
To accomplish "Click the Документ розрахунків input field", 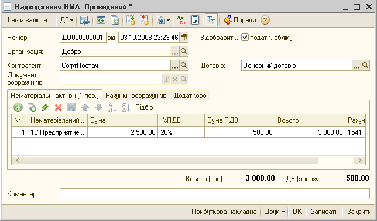I will tap(111, 79).
